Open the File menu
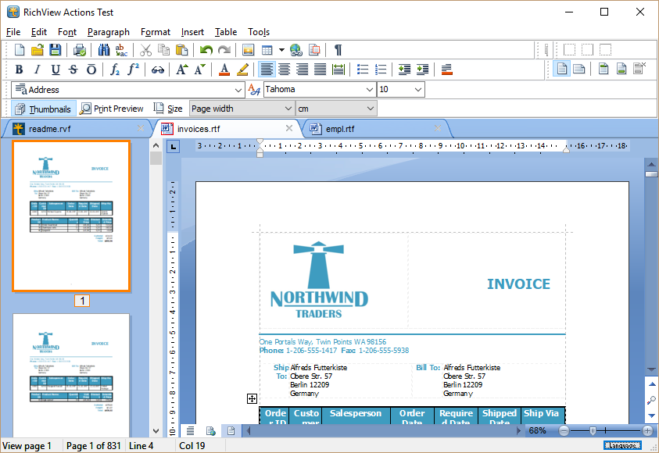Screen dimensions: 659x453 tap(13, 32)
